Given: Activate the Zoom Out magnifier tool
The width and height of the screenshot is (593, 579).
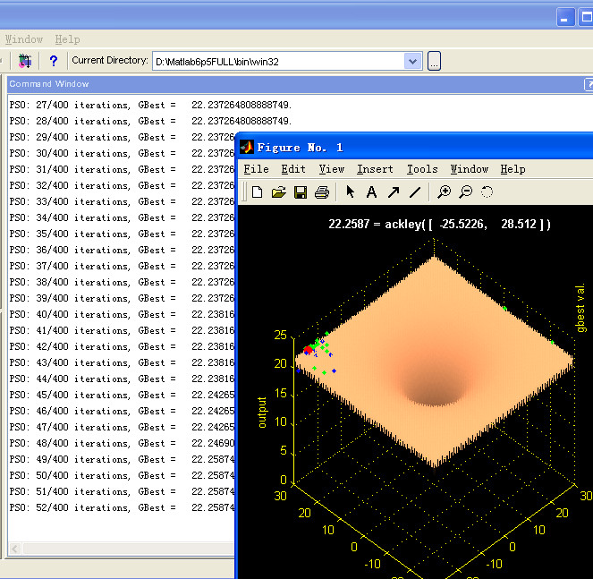Looking at the screenshot, I should [466, 192].
